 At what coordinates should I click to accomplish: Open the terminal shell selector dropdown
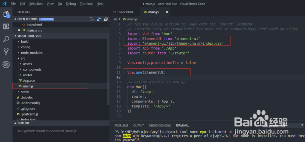(x=284, y=125)
